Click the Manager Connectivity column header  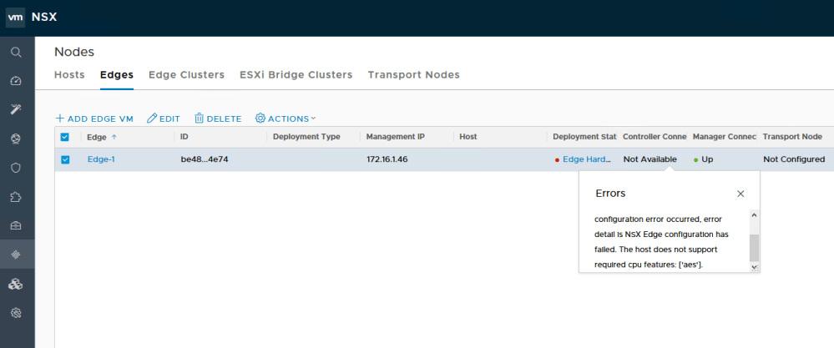click(725, 137)
